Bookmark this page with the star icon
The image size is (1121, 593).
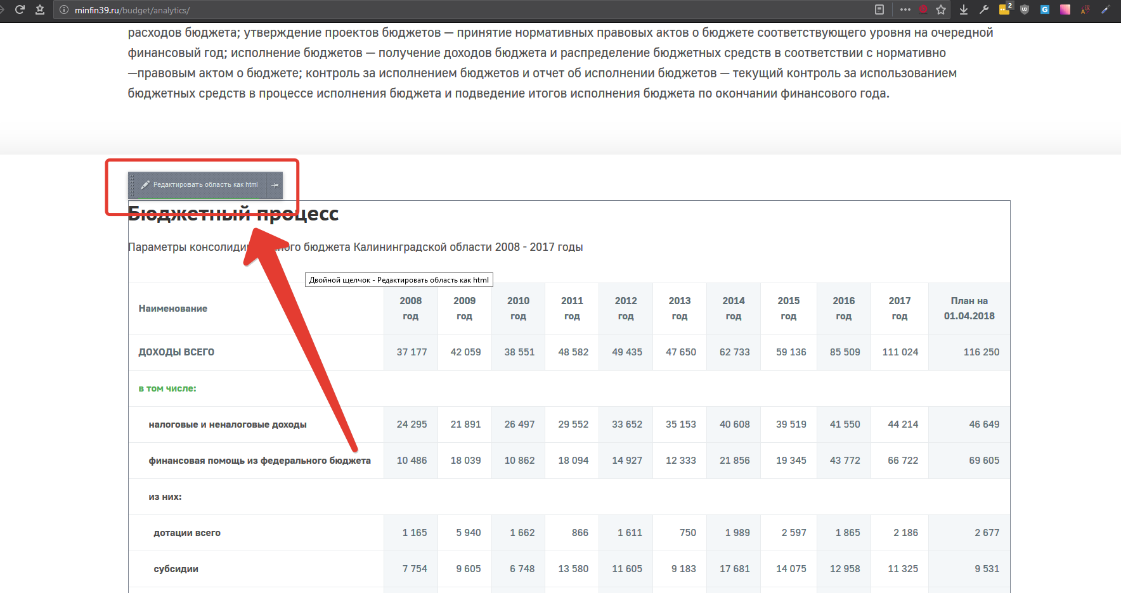pyautogui.click(x=941, y=10)
